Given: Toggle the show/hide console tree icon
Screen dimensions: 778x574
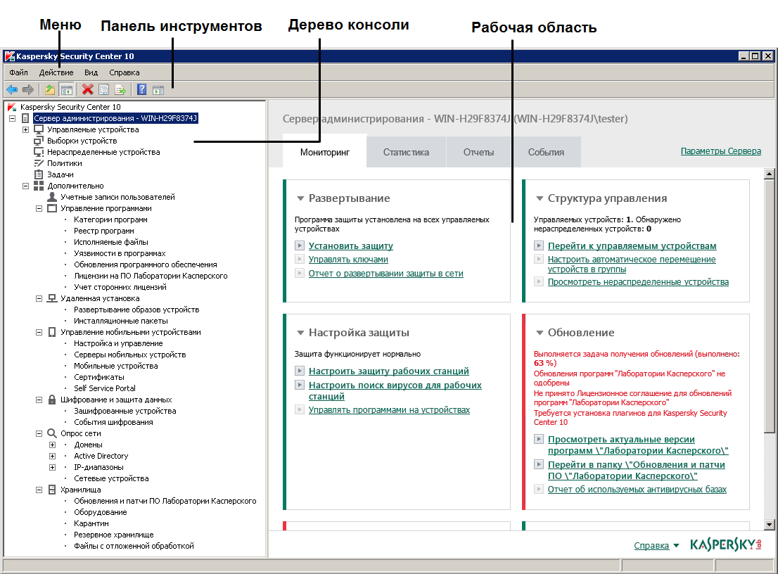Looking at the screenshot, I should 66,90.
